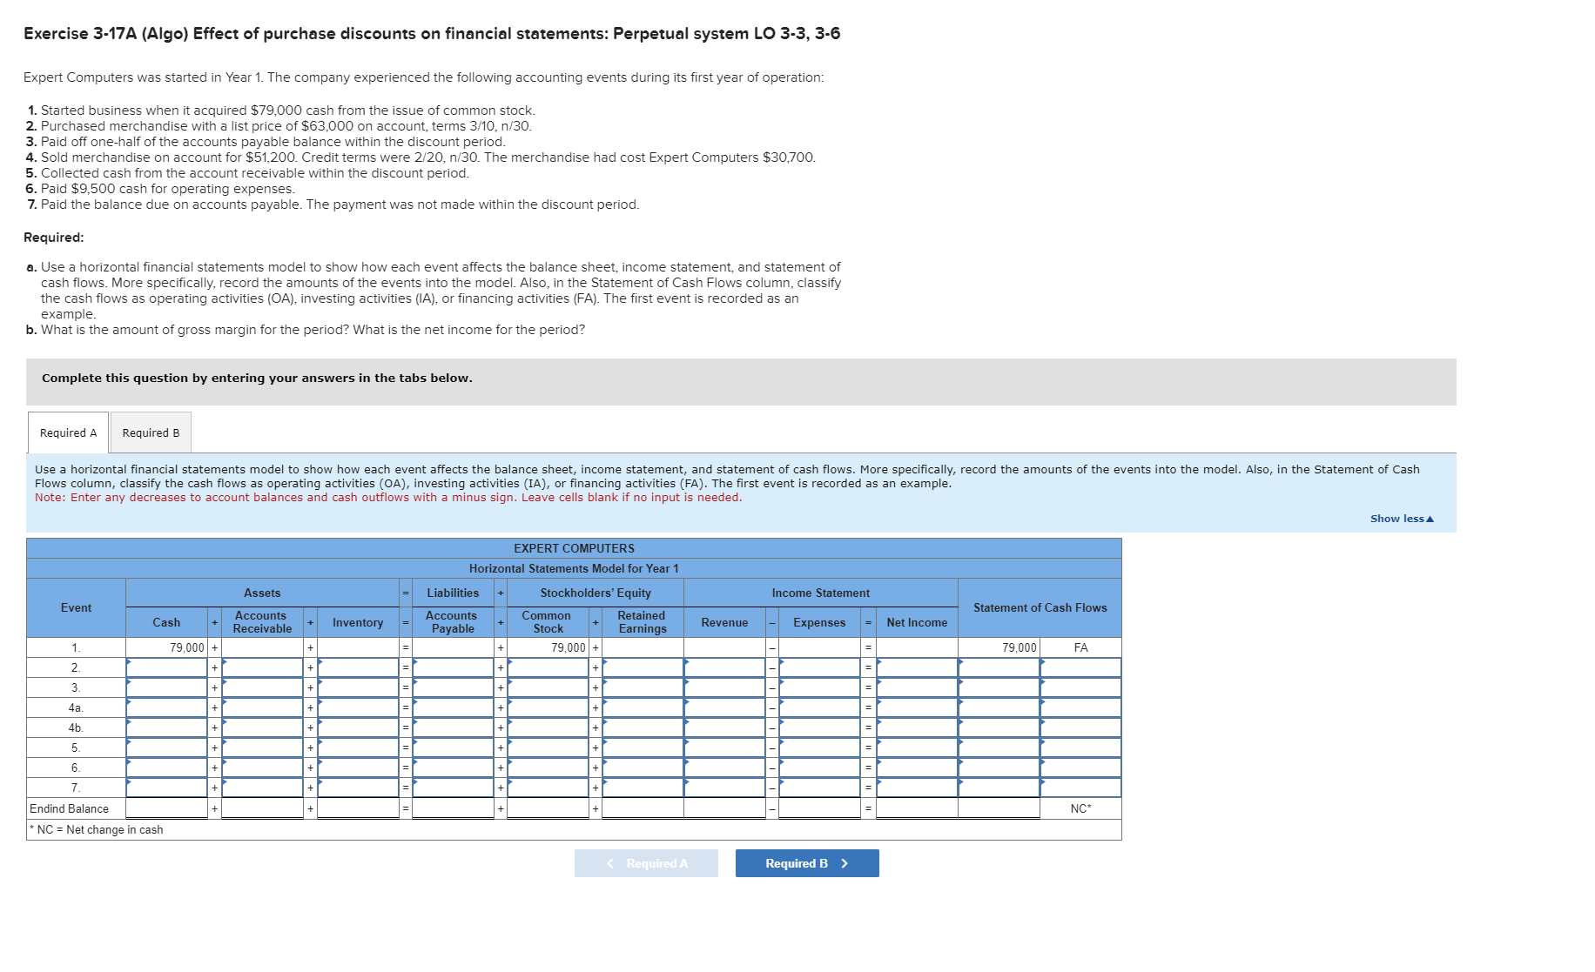Click the cash flow classification cell for event 6
1595x972 pixels.
1080,767
